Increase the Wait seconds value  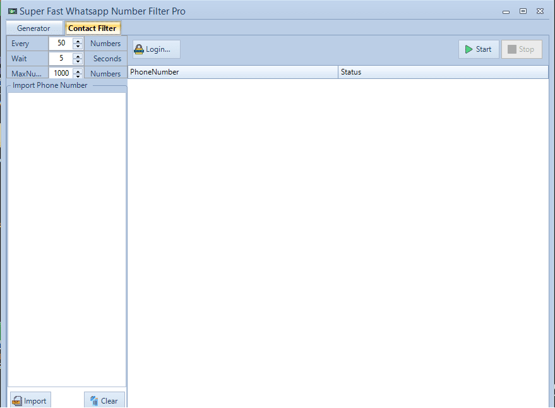78,56
